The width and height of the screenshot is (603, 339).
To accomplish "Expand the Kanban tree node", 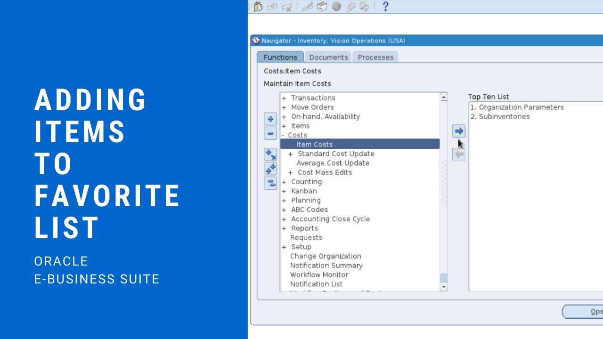I will [284, 191].
